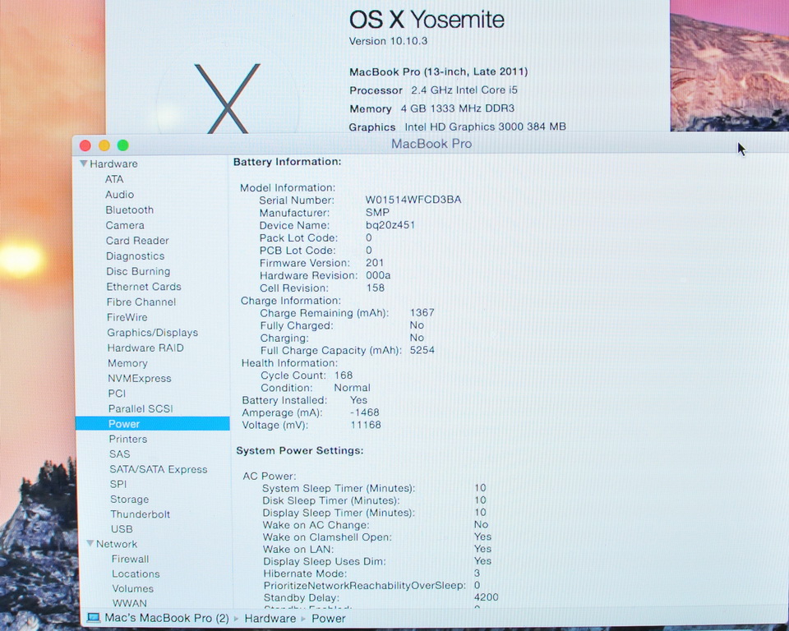
Task: Click Full Charge Capacity value 5254
Action: click(x=422, y=350)
